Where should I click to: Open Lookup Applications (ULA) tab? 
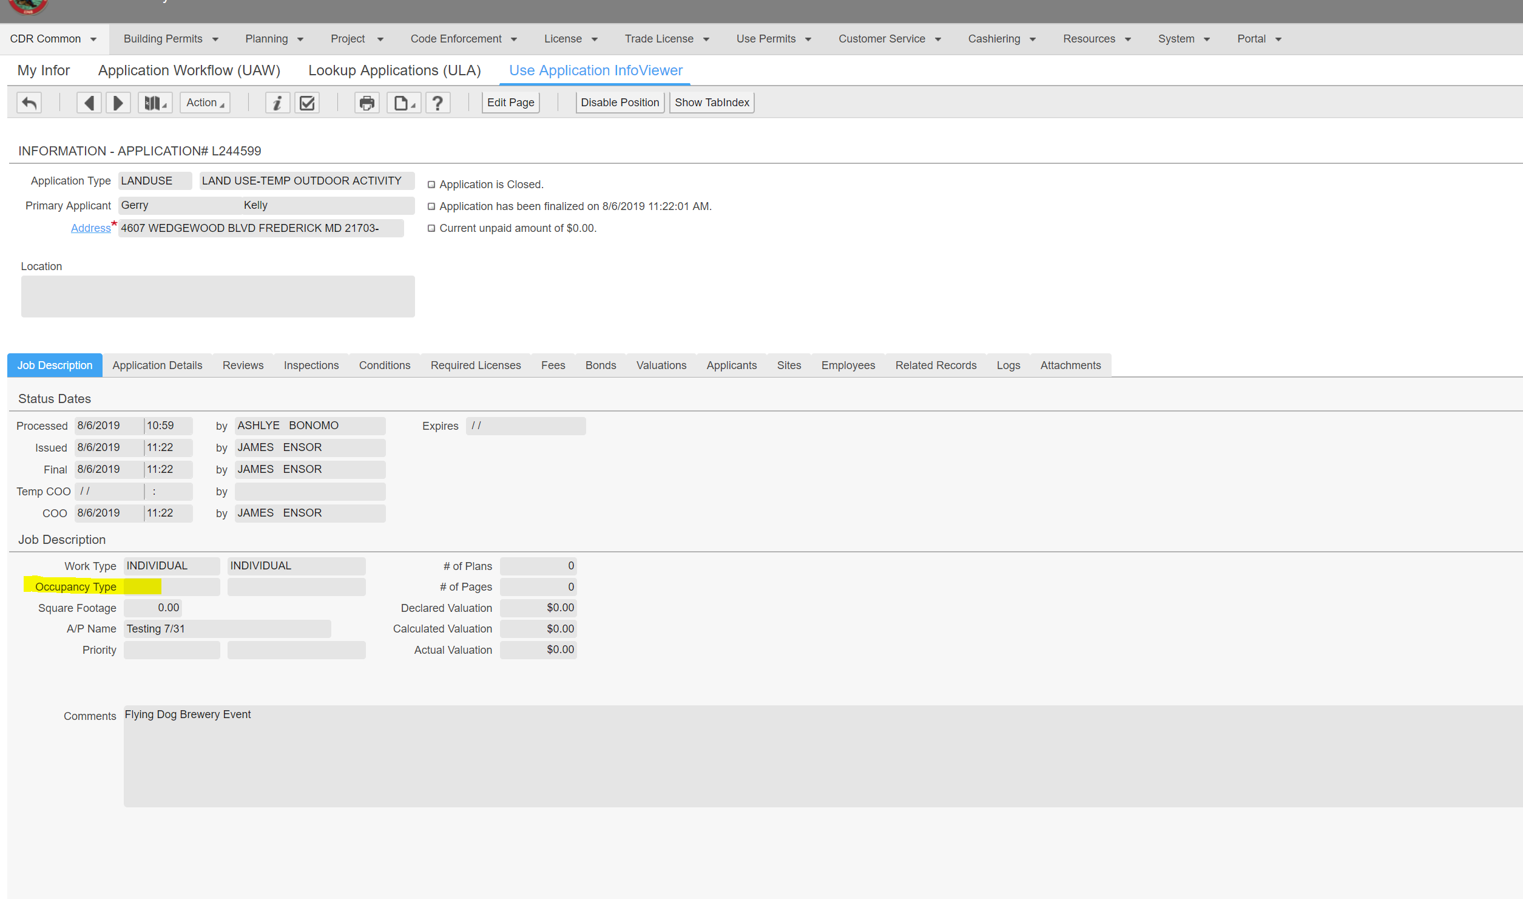[x=394, y=70]
